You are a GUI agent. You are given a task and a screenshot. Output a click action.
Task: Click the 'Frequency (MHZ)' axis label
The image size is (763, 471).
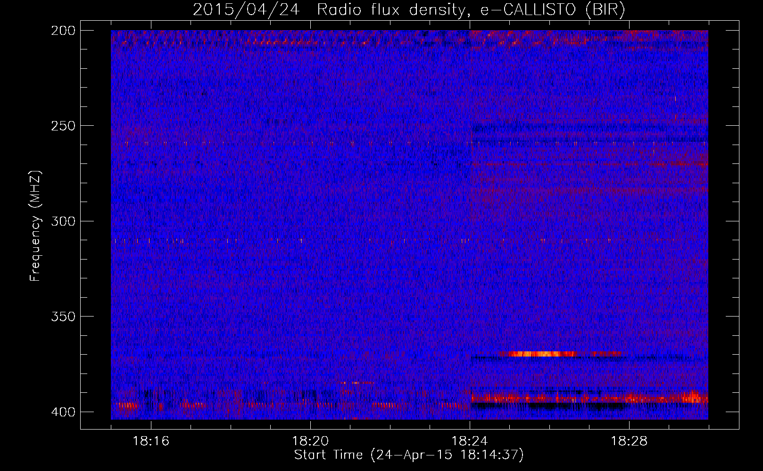[35, 226]
